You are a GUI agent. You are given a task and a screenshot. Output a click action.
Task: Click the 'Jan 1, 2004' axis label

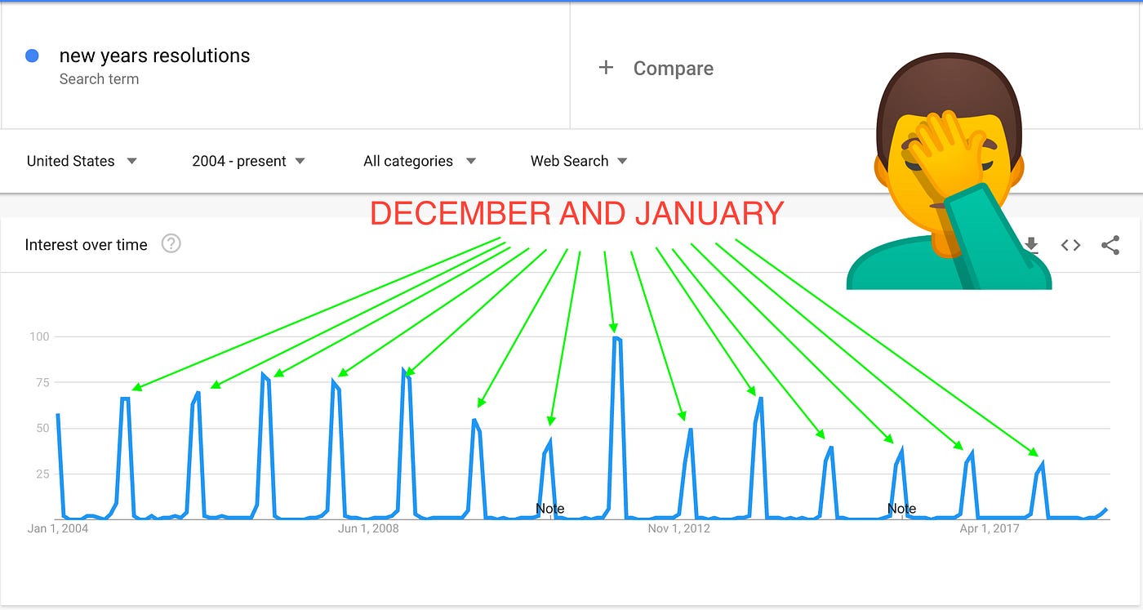pos(58,528)
